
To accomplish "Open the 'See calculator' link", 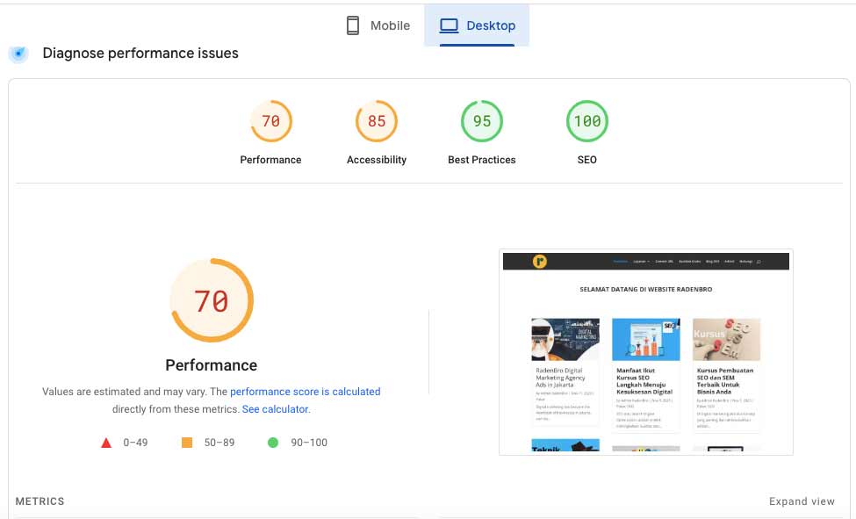I will click(275, 409).
